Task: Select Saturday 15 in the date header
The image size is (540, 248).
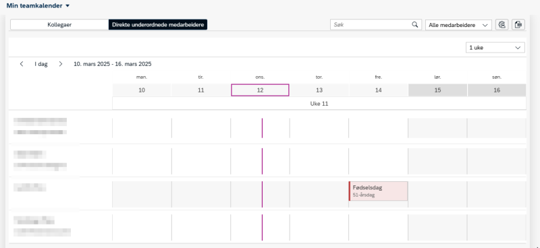Action: tap(437, 90)
